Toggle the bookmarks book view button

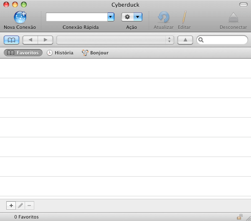11,40
